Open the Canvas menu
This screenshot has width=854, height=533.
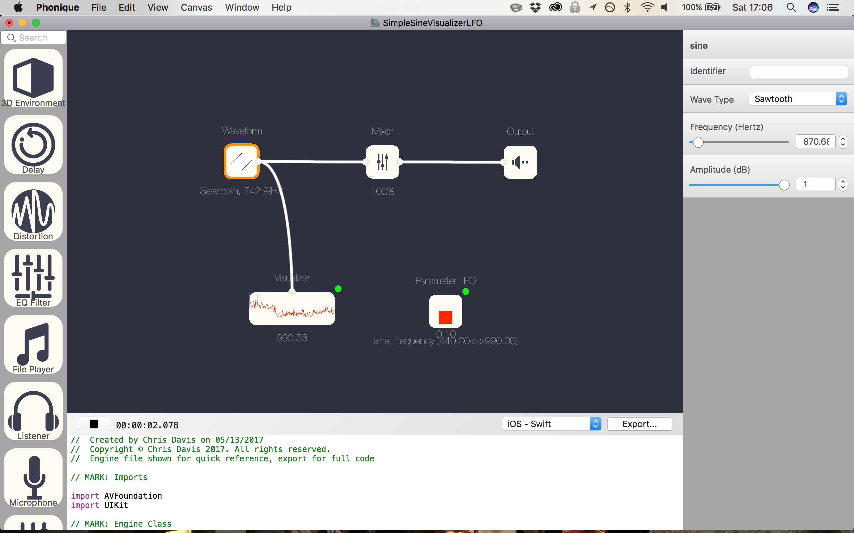(x=196, y=7)
